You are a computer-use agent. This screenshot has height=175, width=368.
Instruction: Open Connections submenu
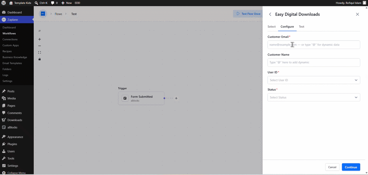[10, 39]
